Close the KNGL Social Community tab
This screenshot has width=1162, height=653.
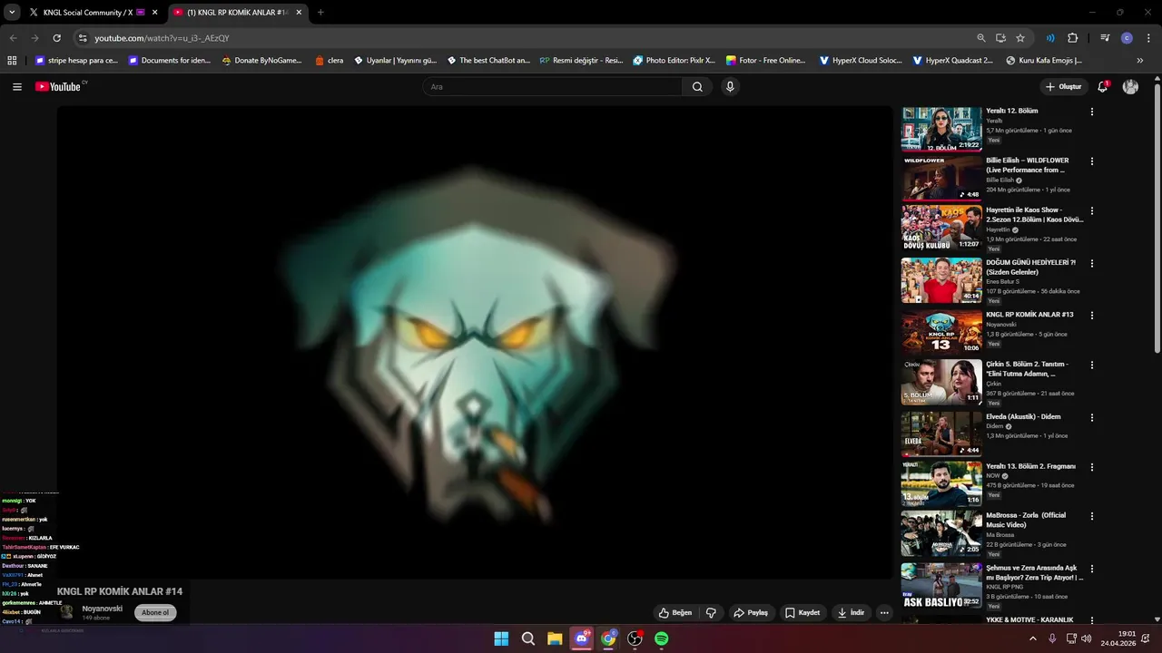[155, 13]
